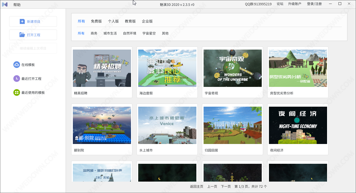Viewport: 356px width, 193px height.
Task: Switch to the 教育版 tab
Action: 130,21
